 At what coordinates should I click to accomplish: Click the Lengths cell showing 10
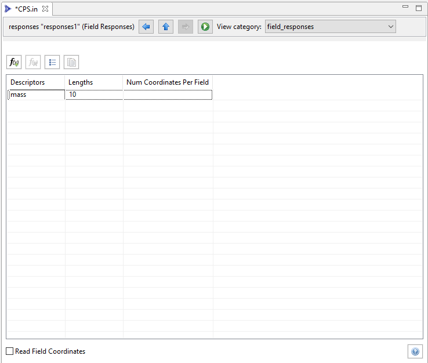(x=94, y=95)
